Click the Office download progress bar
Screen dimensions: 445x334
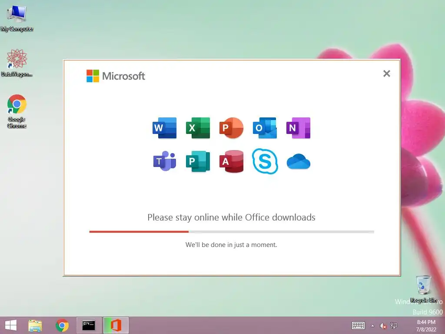[x=232, y=232]
